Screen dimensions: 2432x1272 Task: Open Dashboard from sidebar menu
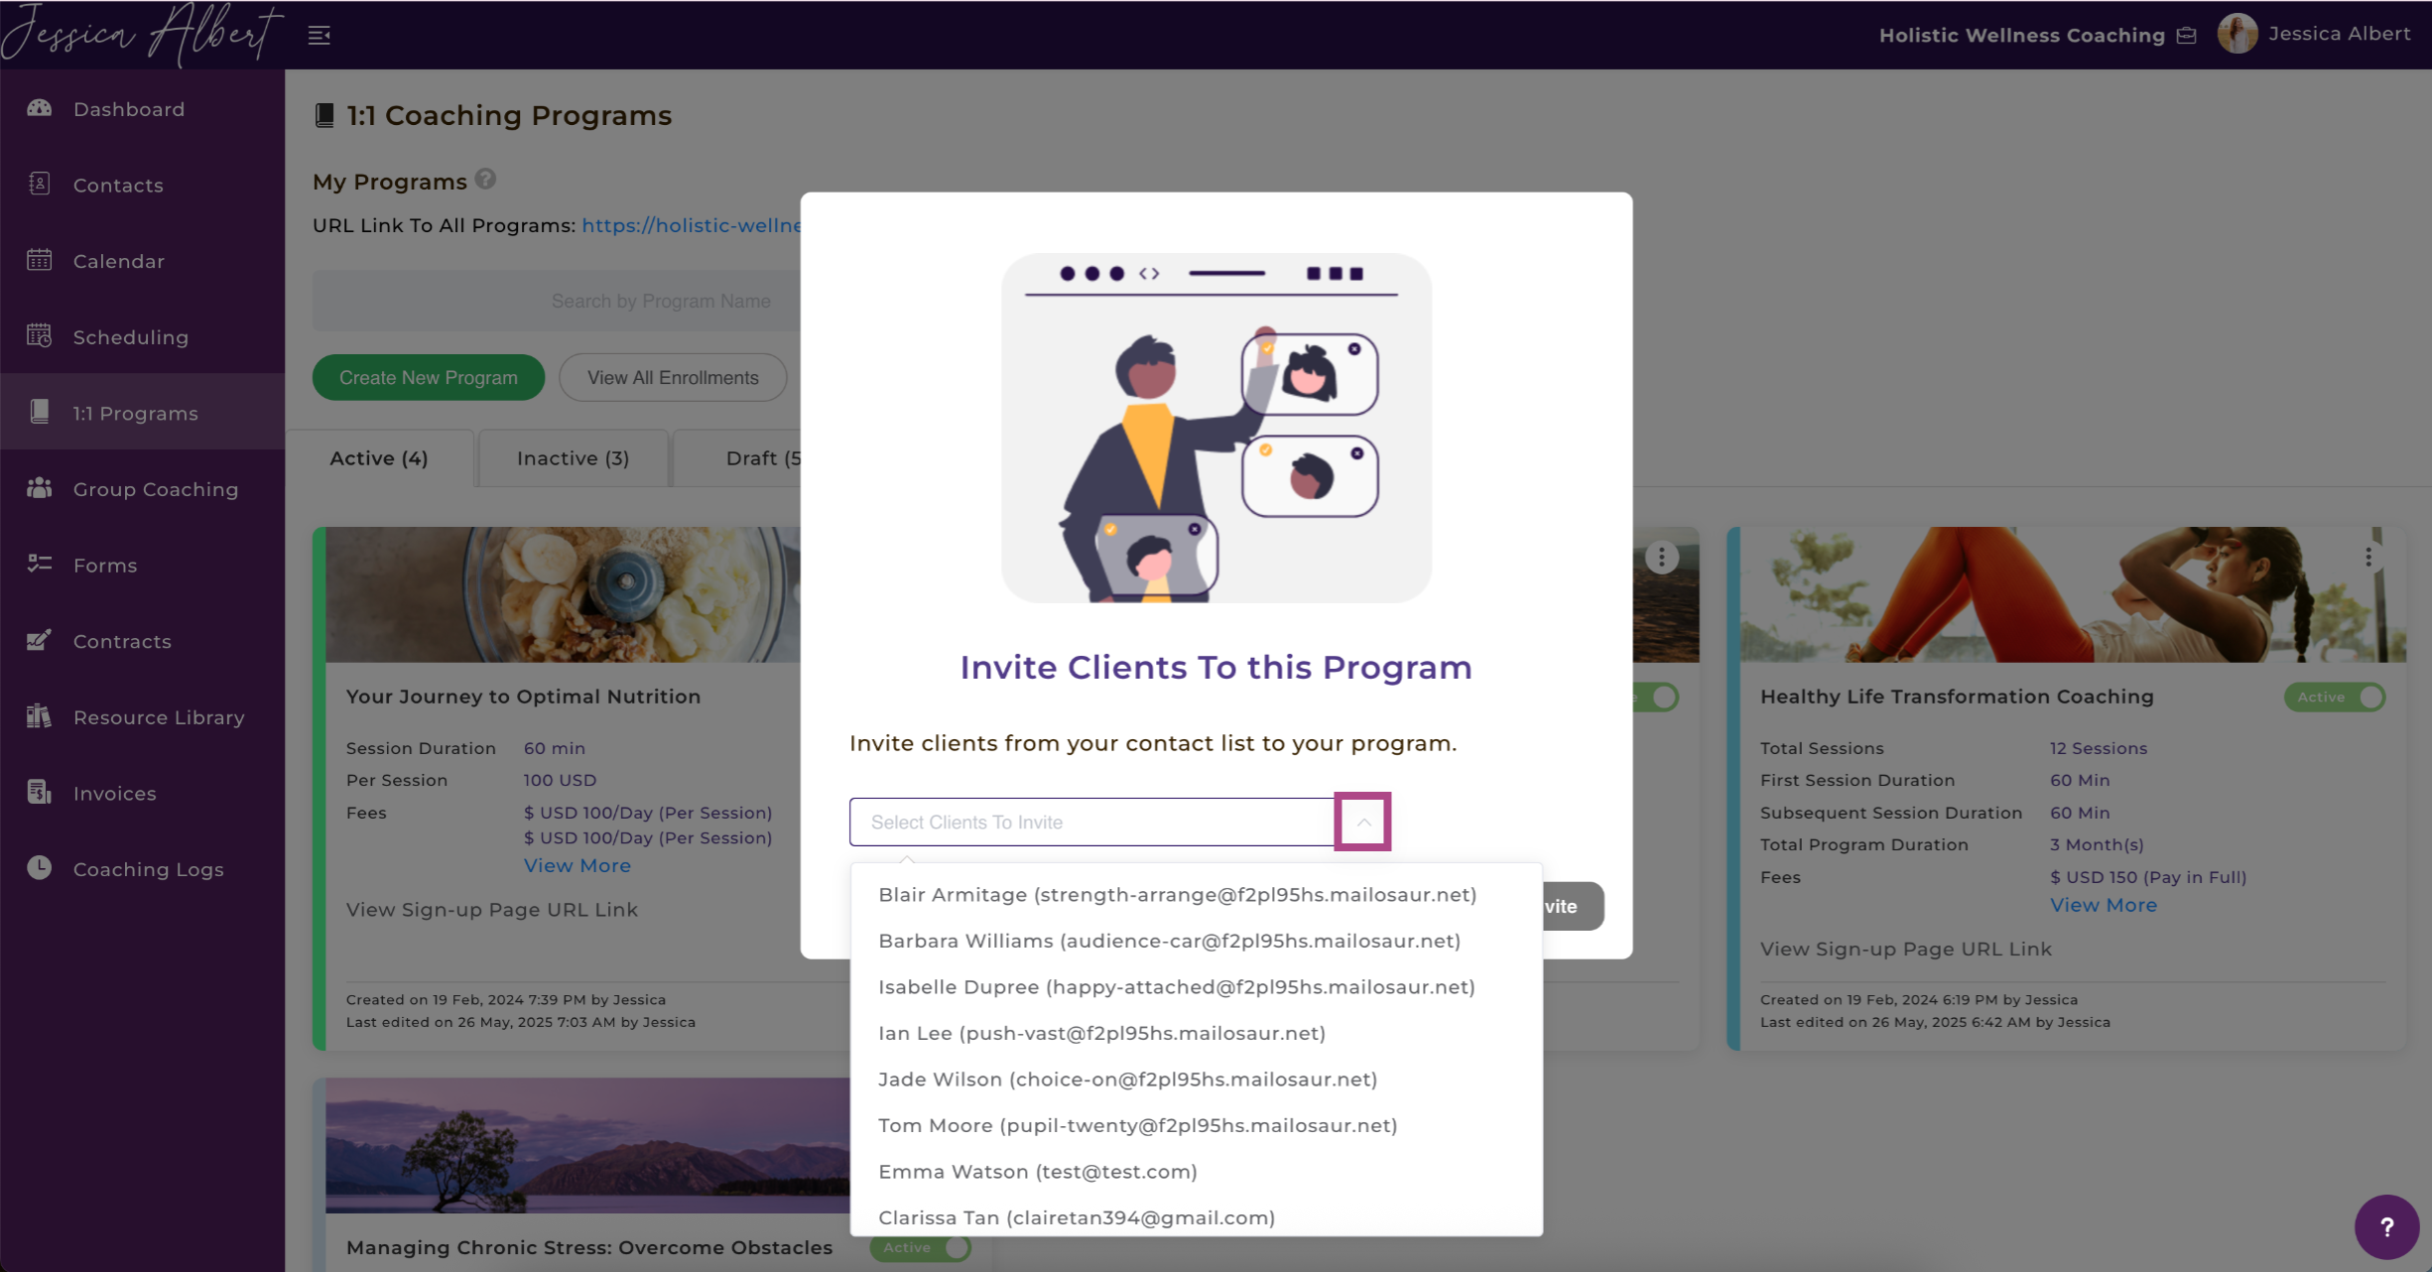coord(129,109)
